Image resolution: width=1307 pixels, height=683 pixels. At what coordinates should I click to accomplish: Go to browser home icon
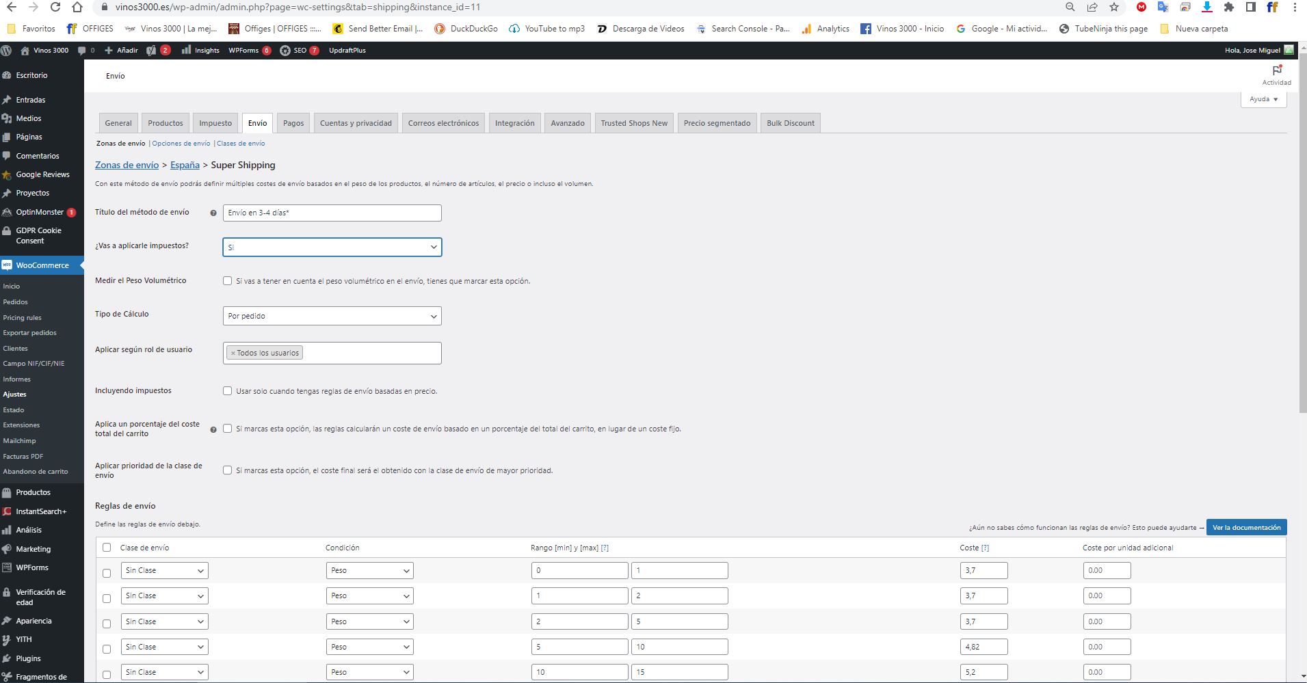77,7
